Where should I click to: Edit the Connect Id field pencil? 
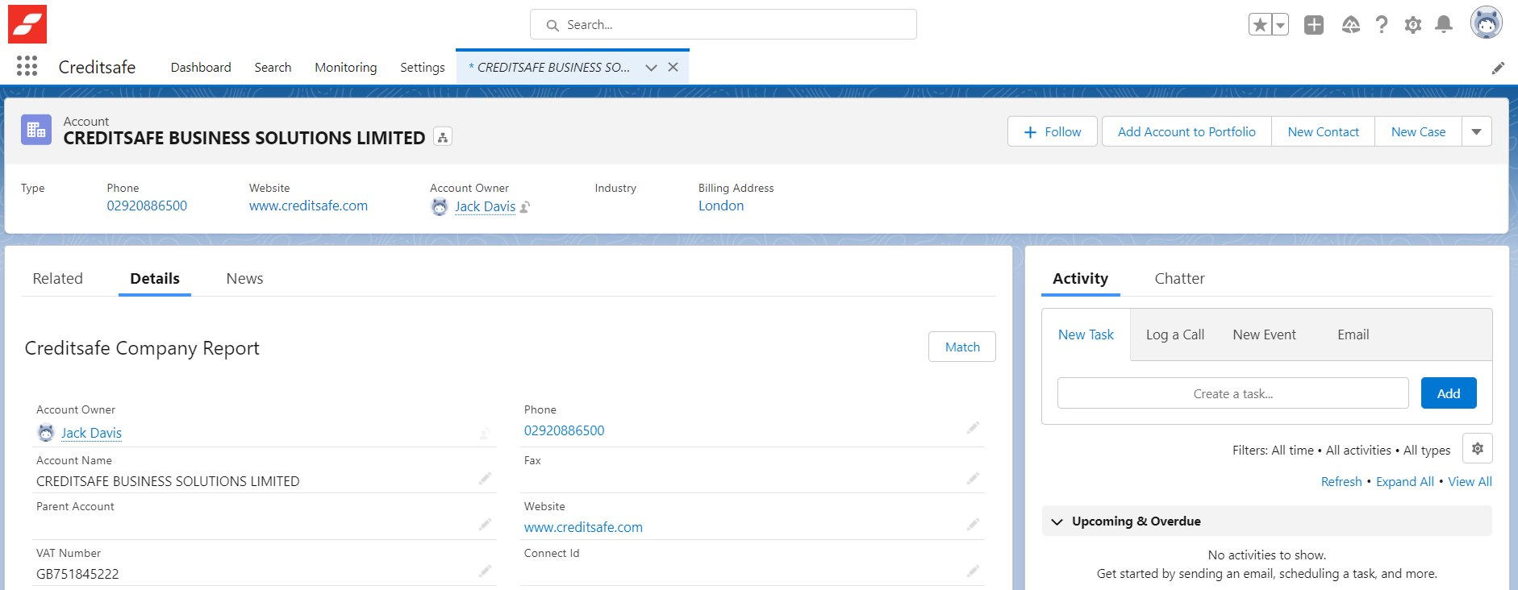tap(973, 571)
